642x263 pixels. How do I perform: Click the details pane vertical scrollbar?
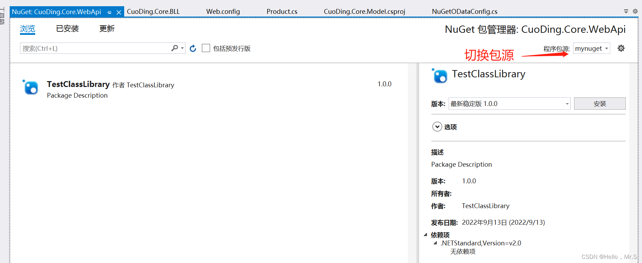[x=634, y=163]
